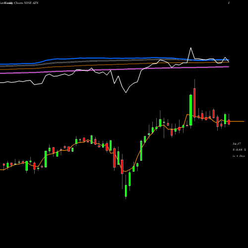Click the lowest trough of the white indicator line
The height and width of the screenshot is (248, 248).
(126, 92)
